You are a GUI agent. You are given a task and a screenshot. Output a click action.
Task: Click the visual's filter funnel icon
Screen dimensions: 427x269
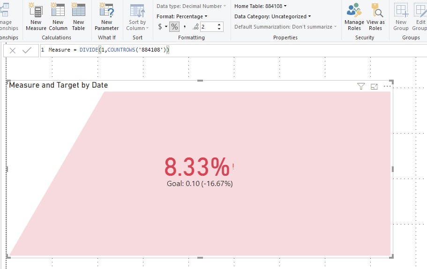[361, 86]
